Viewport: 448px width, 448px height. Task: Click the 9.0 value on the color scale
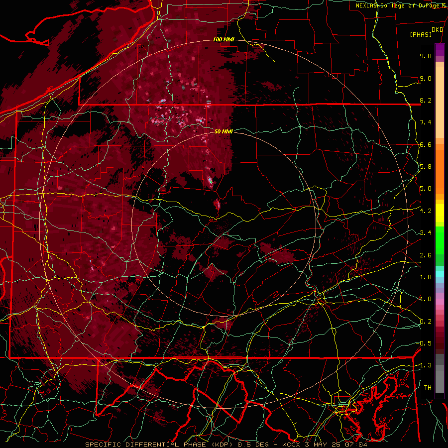tap(426, 79)
